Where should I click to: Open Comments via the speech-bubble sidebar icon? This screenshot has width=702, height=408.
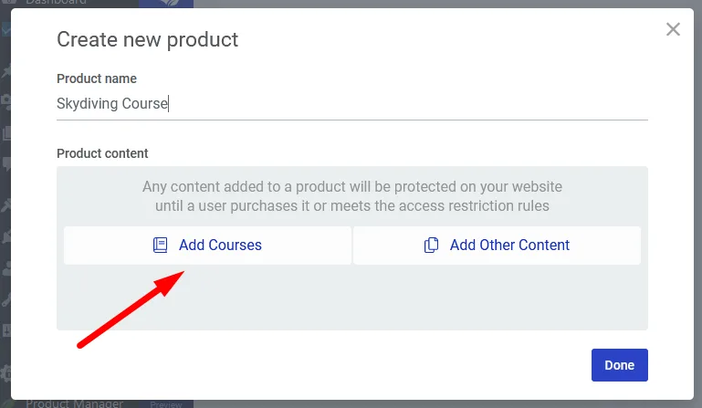5,164
